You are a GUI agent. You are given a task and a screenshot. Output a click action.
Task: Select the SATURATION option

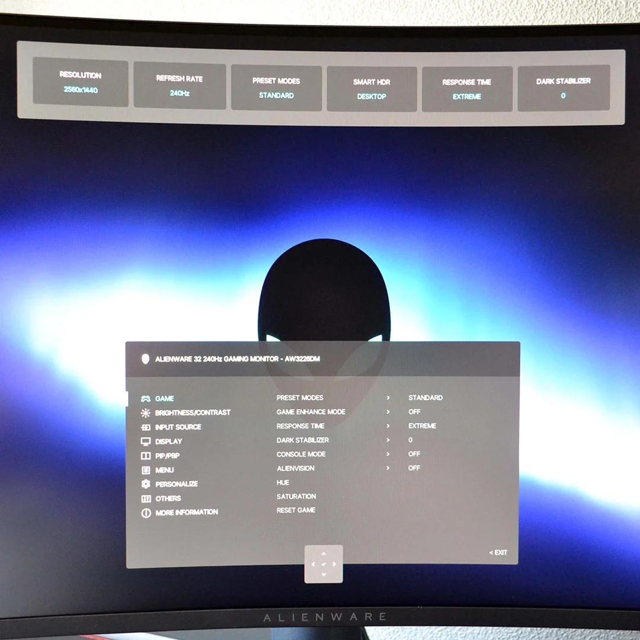pos(296,497)
